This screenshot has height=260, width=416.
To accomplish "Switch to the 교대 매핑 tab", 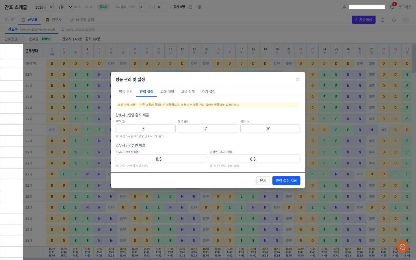I will point(167,92).
